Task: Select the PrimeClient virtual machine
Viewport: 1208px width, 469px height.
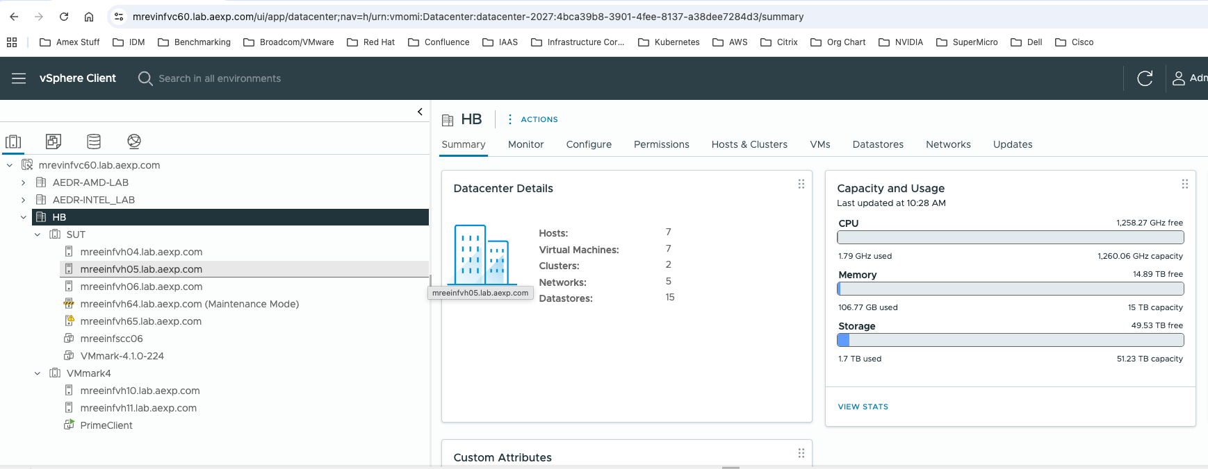Action: pos(106,425)
